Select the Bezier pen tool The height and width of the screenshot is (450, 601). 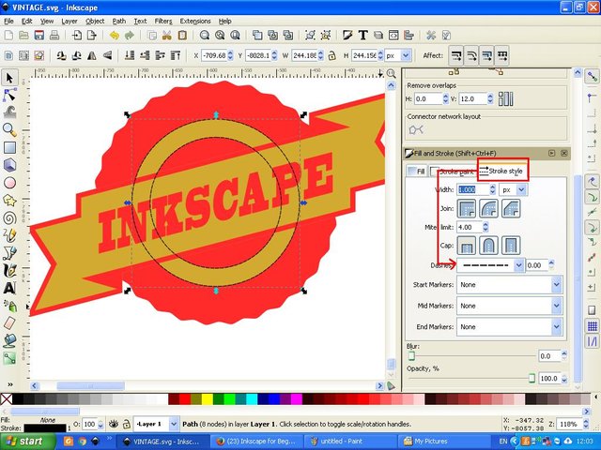[x=9, y=252]
